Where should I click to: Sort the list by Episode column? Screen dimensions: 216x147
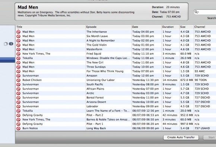click(x=108, y=27)
